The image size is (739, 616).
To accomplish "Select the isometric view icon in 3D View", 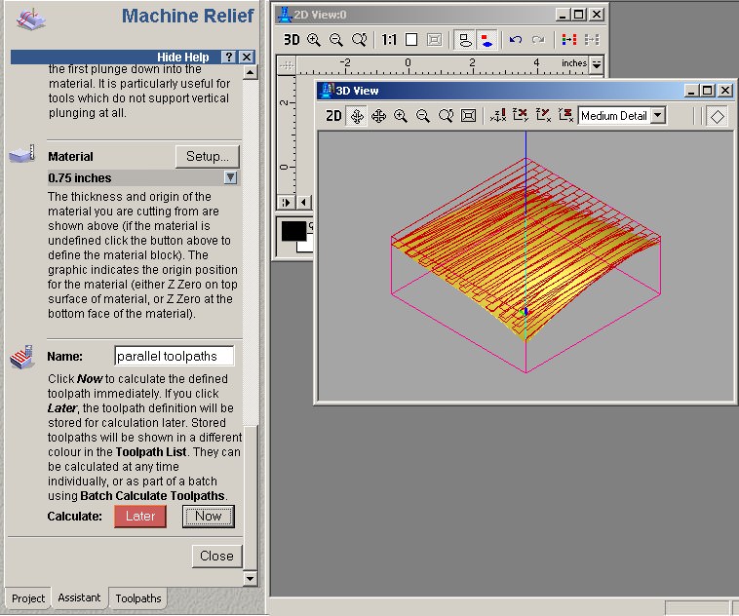I will click(497, 115).
